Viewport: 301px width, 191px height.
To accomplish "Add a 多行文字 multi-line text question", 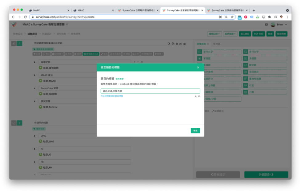I will [265, 52].
